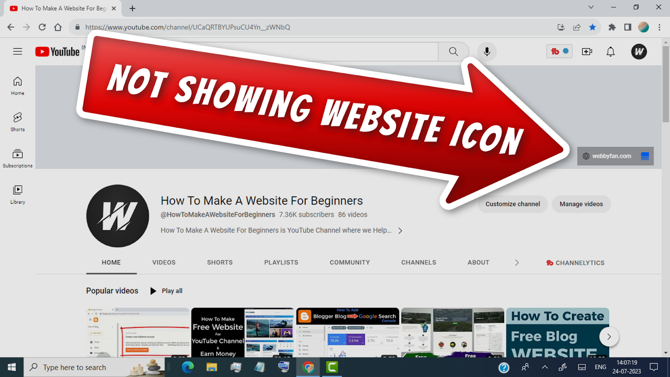Image resolution: width=670 pixels, height=377 pixels.
Task: Open the ABOUT tab
Action: pos(478,263)
